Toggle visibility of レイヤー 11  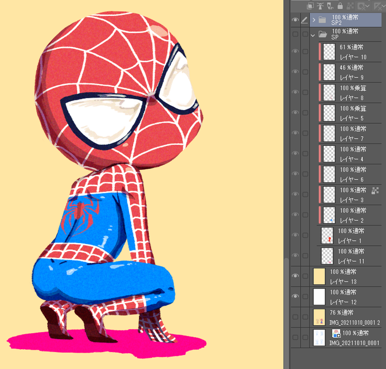point(295,255)
